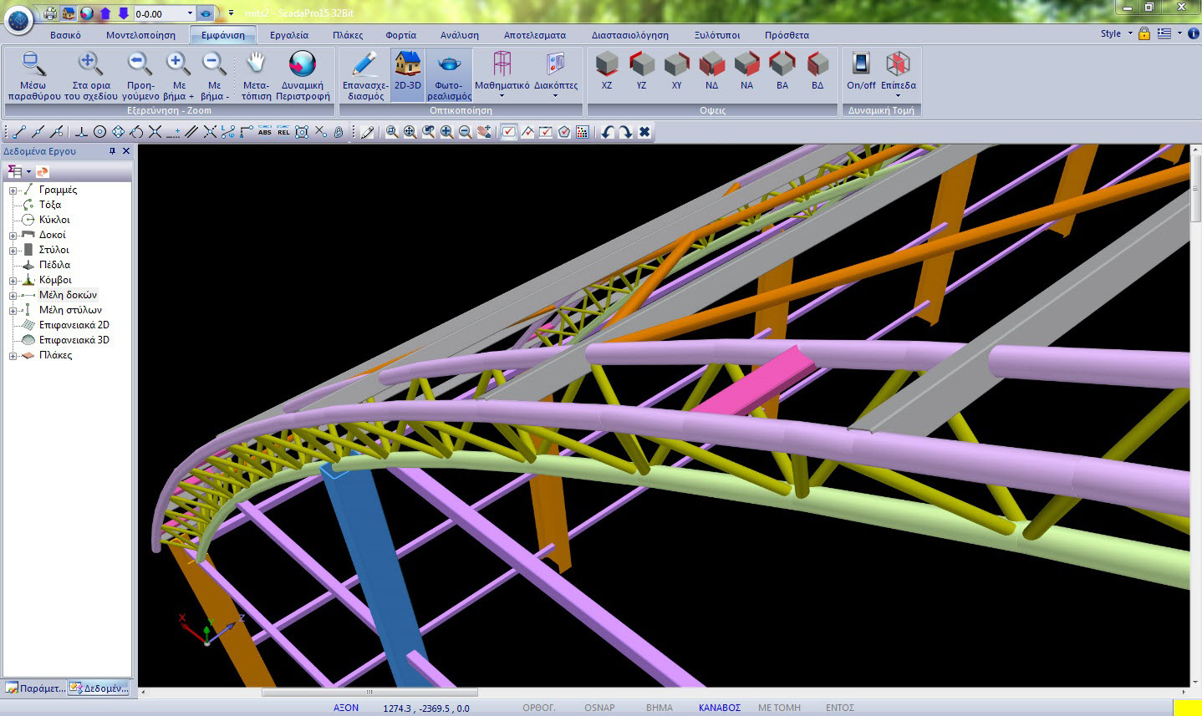This screenshot has width=1202, height=716.
Task: Select the XZ view cube
Action: click(607, 70)
